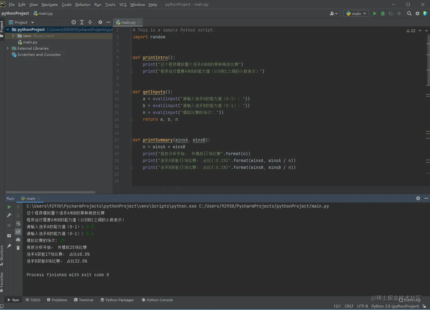Viewport: 430px width, 310px height.
Task: Run the main configuration with green play button
Action: [x=375, y=13]
